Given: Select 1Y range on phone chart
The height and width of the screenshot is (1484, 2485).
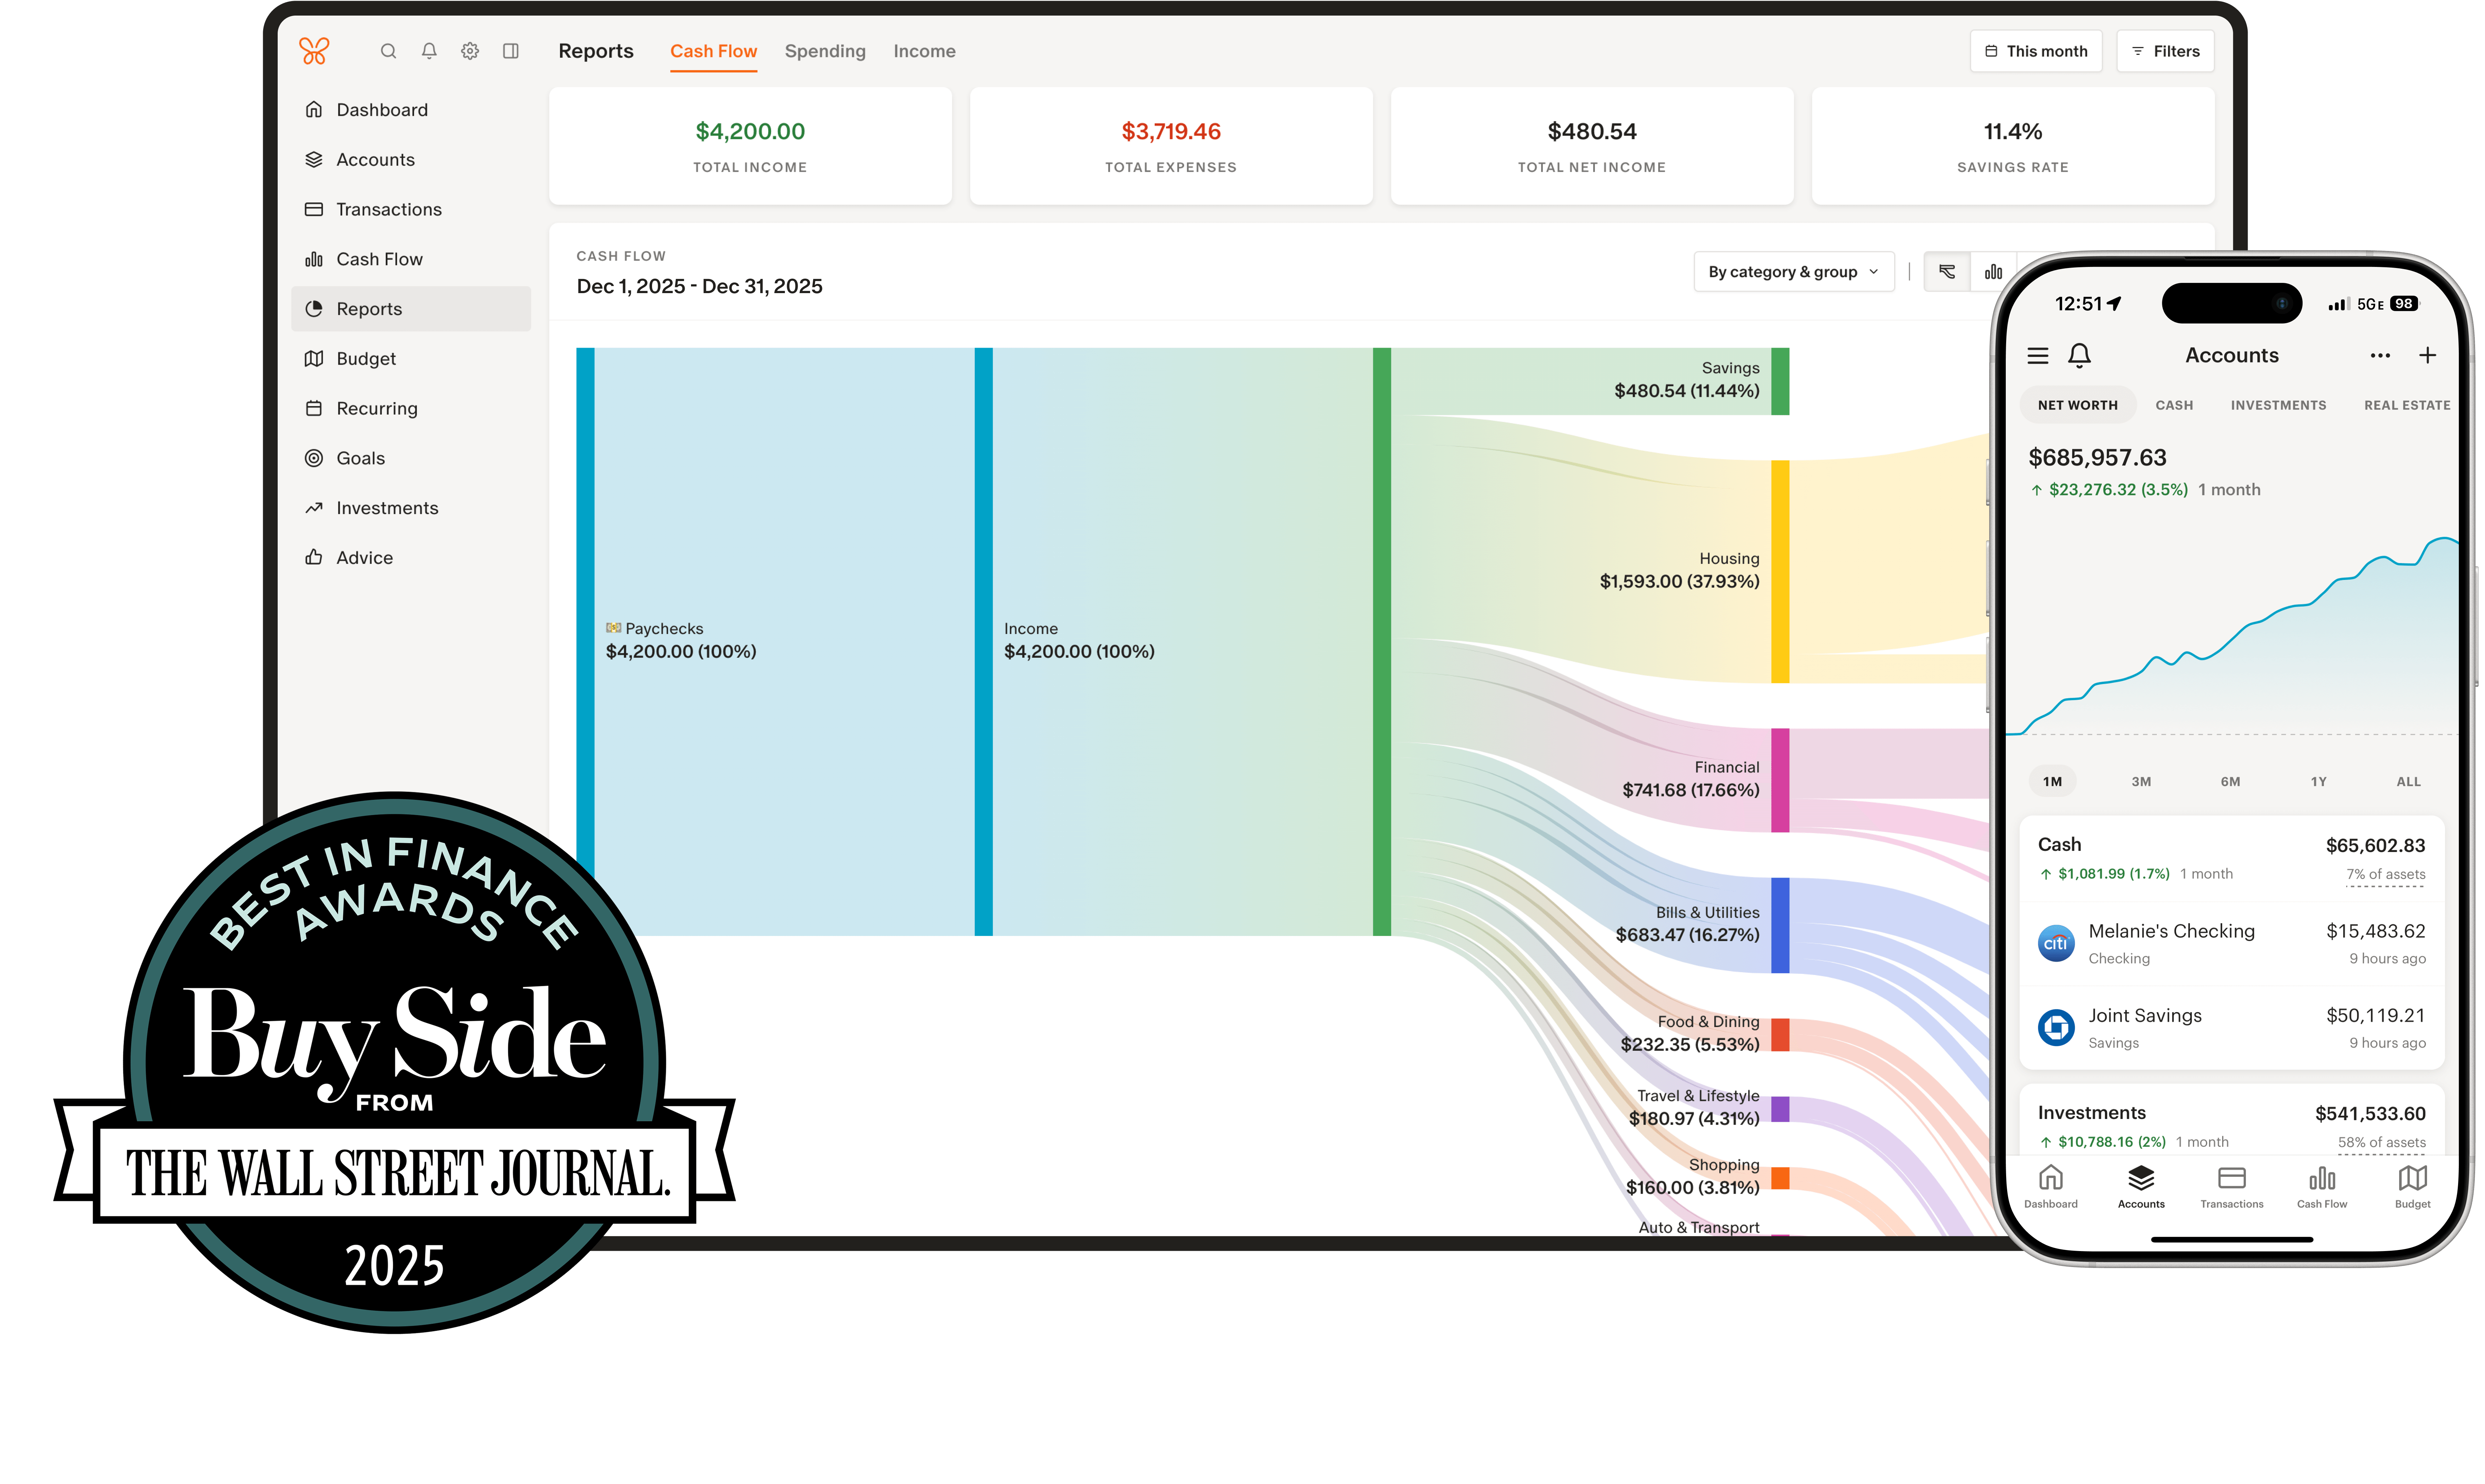Looking at the screenshot, I should (x=2319, y=782).
